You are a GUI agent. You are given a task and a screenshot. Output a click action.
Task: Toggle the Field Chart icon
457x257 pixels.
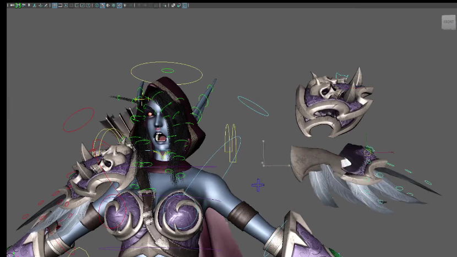pos(77,6)
